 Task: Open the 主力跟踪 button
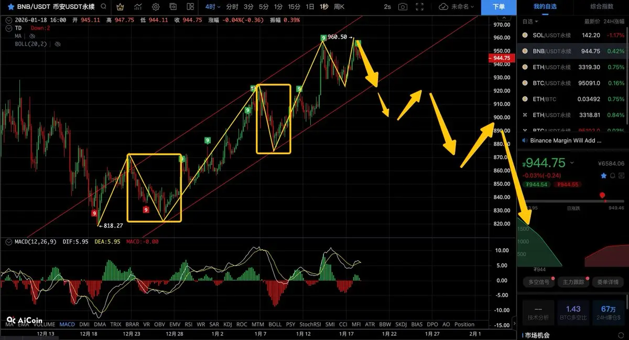point(572,282)
